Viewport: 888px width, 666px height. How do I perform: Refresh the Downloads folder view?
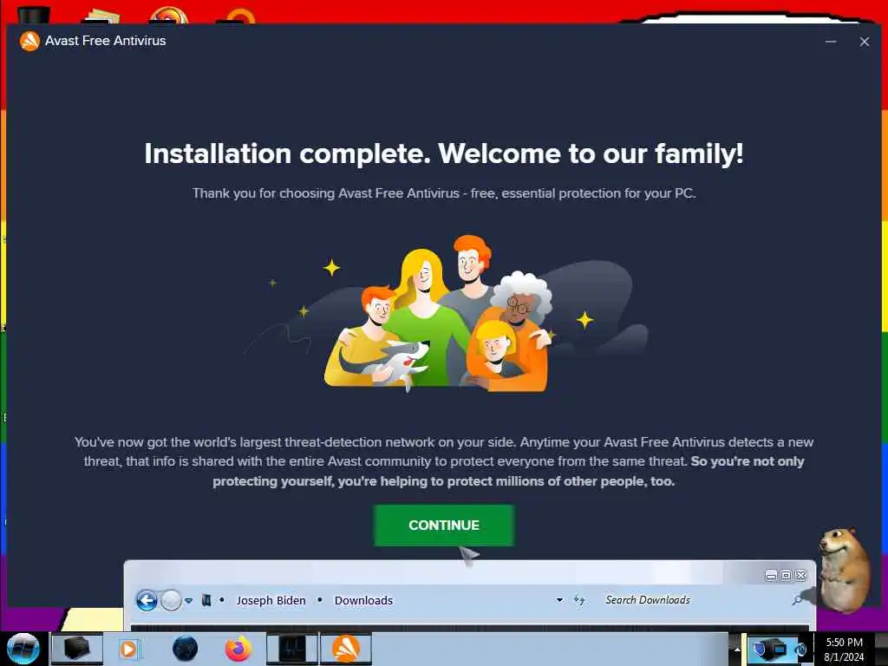coord(578,600)
